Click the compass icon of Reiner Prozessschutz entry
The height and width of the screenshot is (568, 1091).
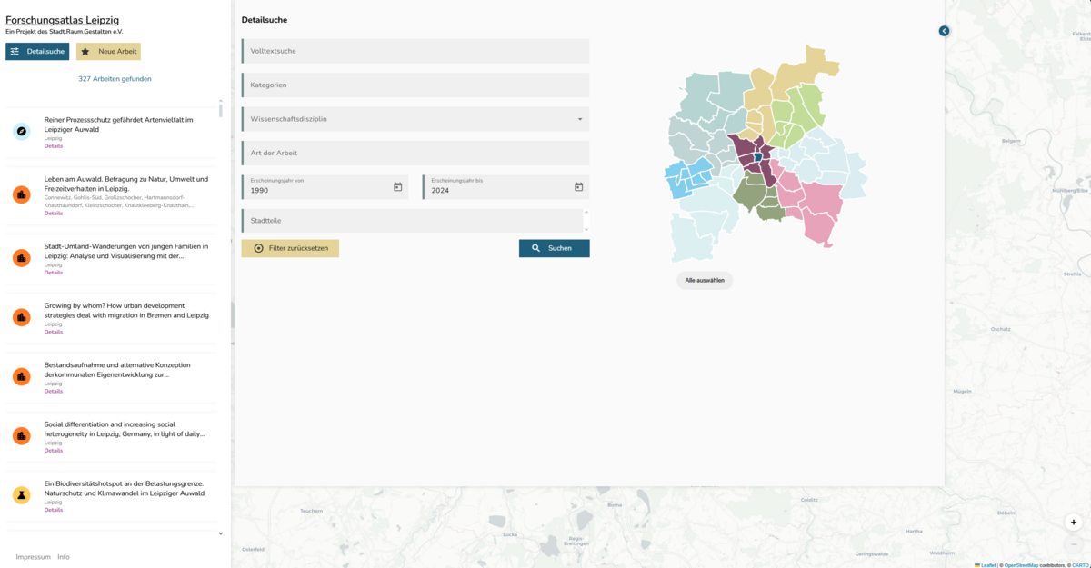point(22,131)
